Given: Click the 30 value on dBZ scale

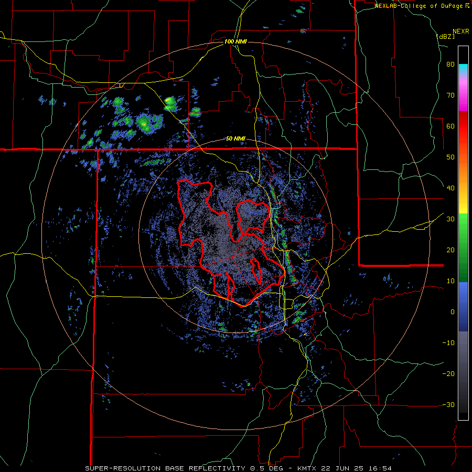Looking at the screenshot, I should click(450, 219).
